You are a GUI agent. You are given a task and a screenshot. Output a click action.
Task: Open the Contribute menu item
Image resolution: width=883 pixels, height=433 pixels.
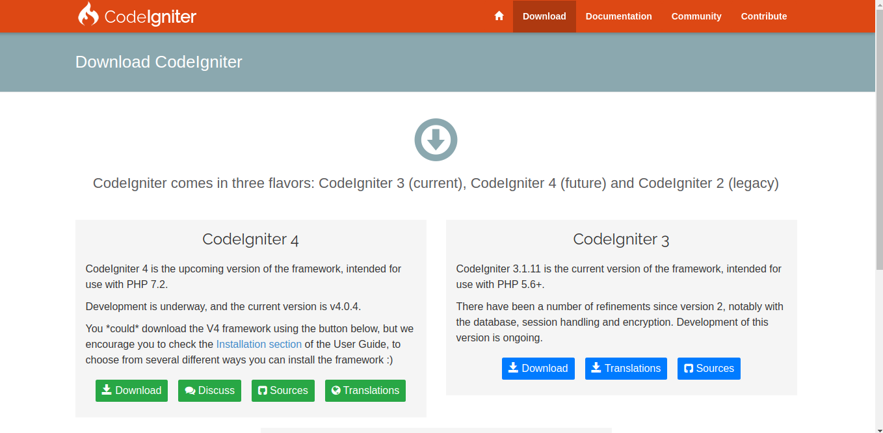(764, 16)
